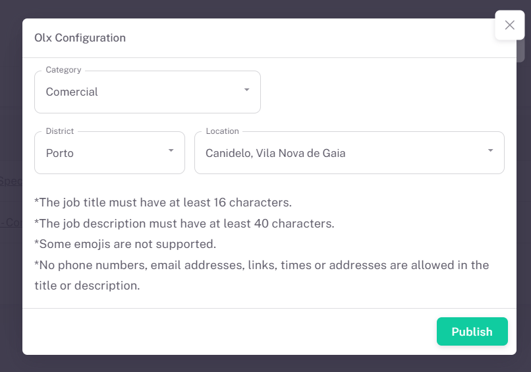Expand the District field showing Porto
This screenshot has width=531, height=372.
click(x=109, y=153)
